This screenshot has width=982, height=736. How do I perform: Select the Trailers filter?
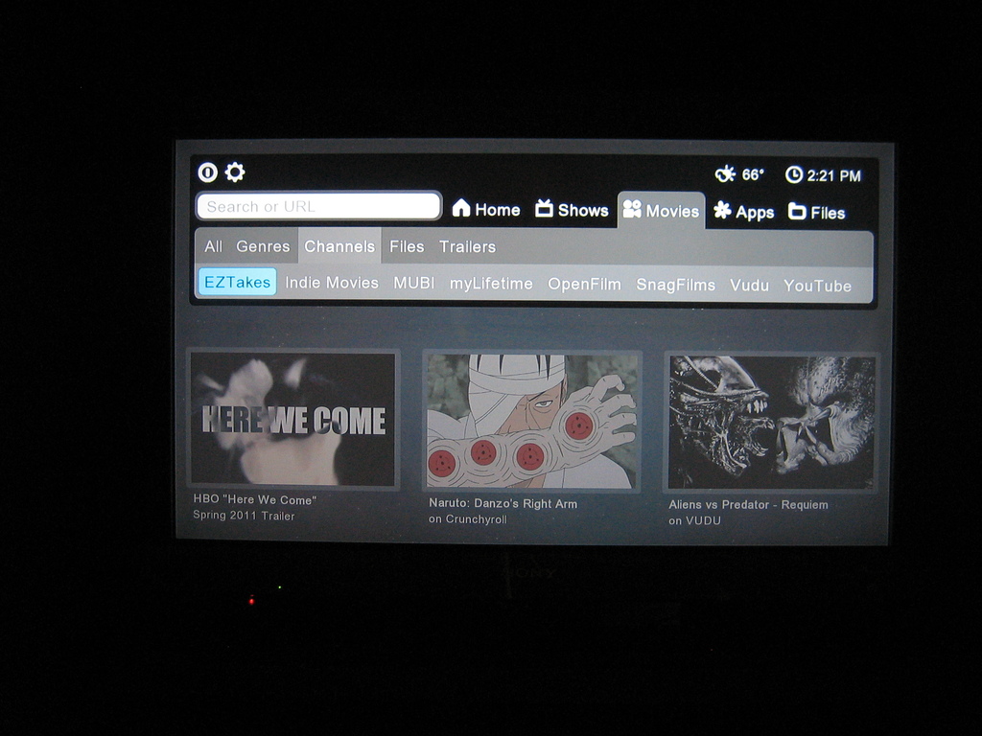(467, 246)
